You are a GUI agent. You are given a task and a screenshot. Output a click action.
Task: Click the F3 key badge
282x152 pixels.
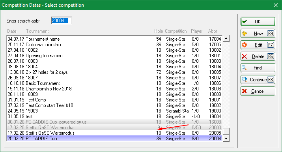pos(271,79)
